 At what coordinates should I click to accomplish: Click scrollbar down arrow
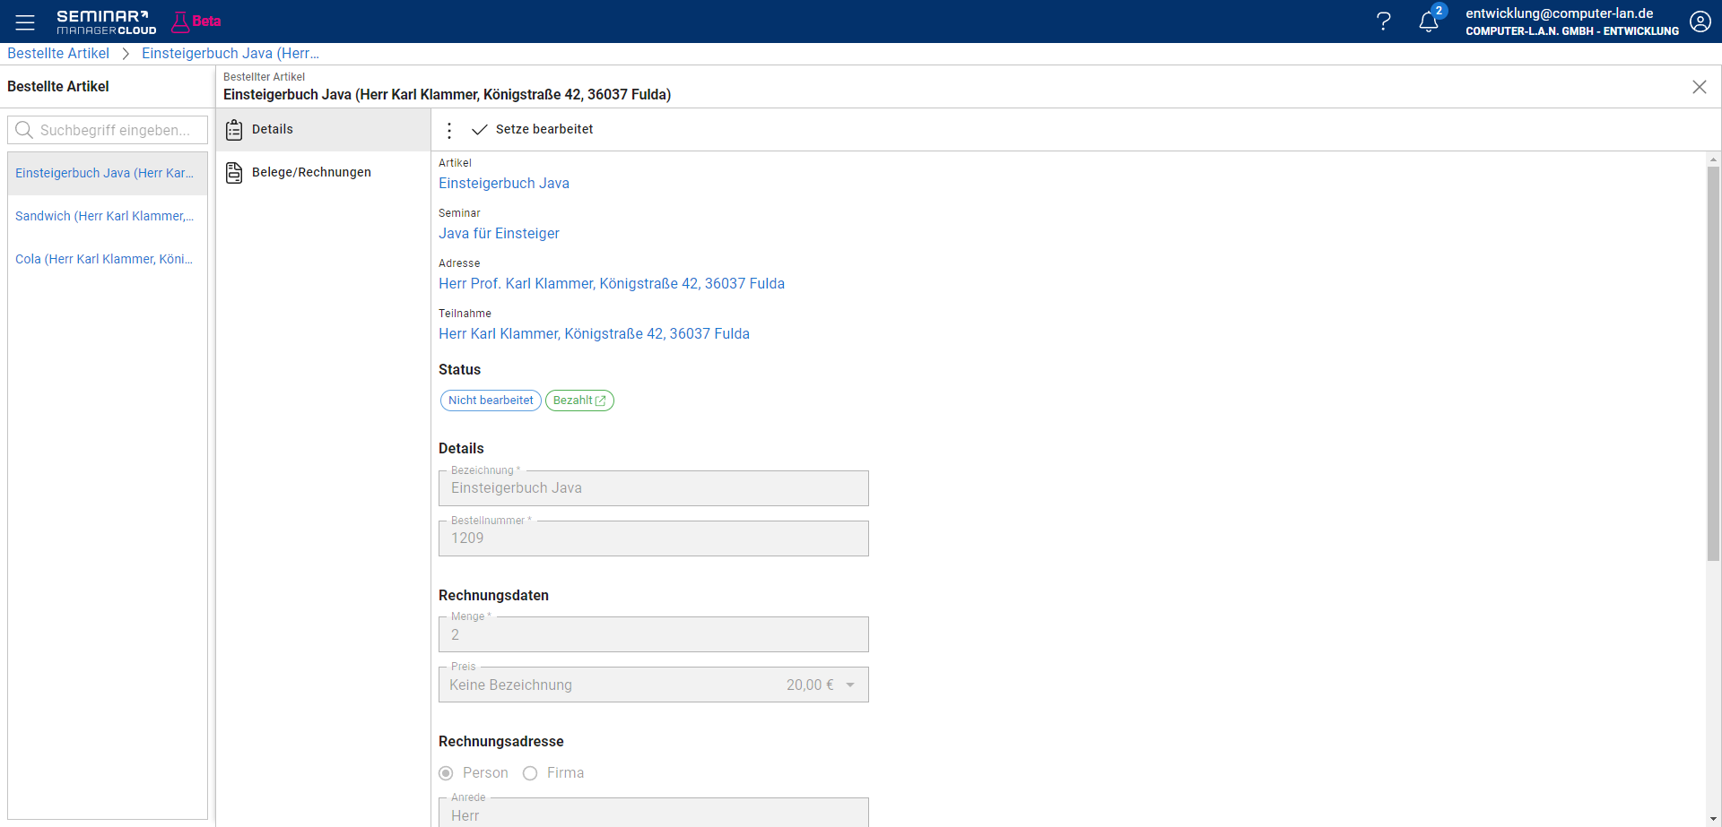coord(1713,820)
